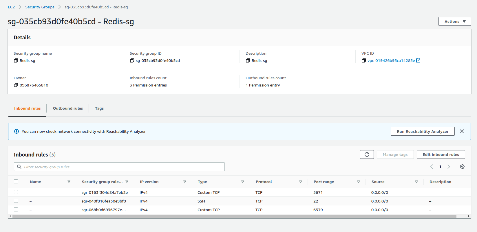Click rule ID sgr-0163f304d84a7eb2e
This screenshot has width=477, height=232.
(x=105, y=192)
